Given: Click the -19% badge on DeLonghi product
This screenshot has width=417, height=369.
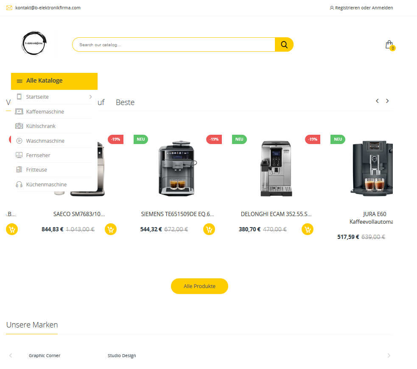Looking at the screenshot, I should click(x=313, y=139).
